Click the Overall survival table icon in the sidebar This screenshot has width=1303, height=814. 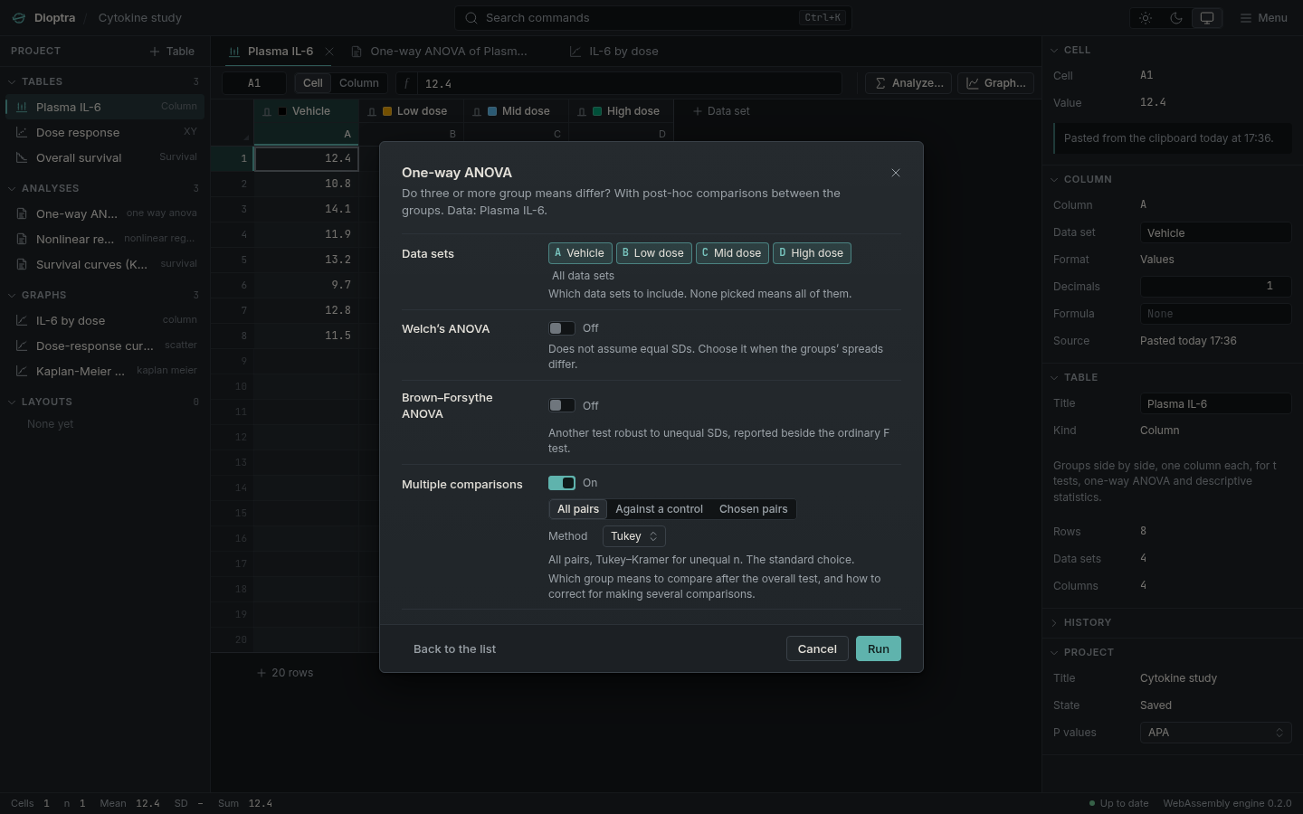click(22, 157)
